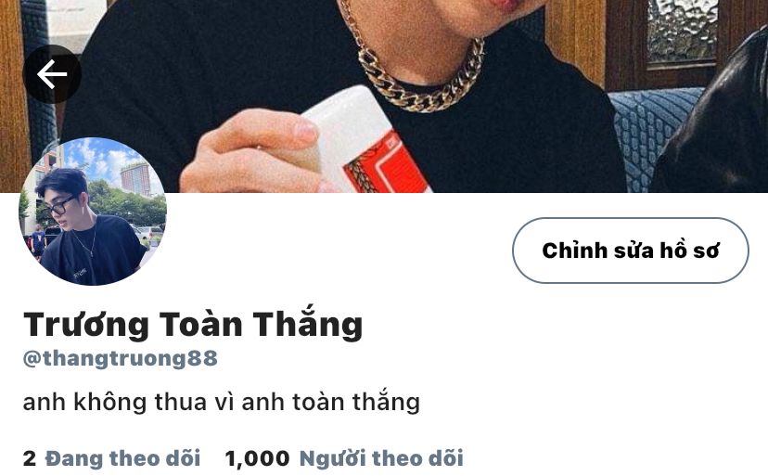The image size is (768, 476).
Task: Click the Chỉnh sửa hồ sơ button
Action: pos(631,251)
